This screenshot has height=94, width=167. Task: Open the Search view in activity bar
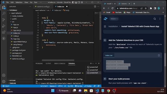[x=4, y=13]
